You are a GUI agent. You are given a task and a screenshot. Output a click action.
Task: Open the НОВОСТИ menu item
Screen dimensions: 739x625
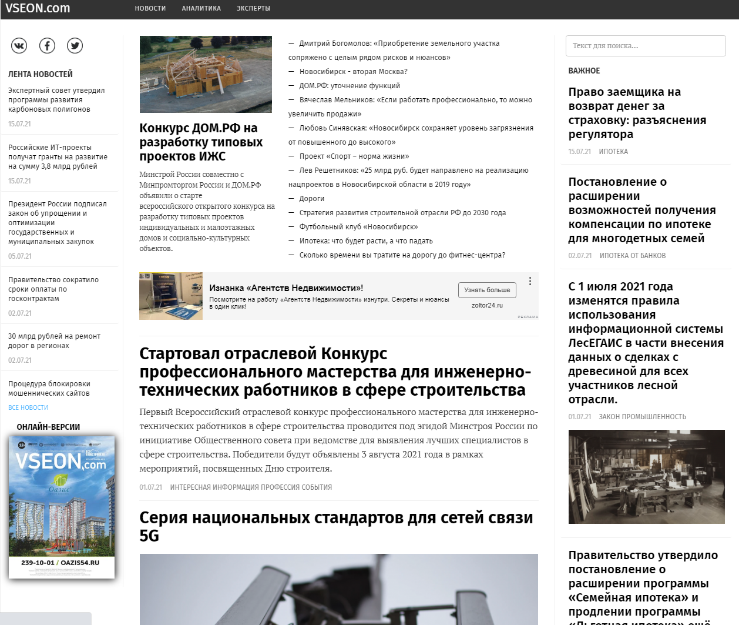[x=150, y=8]
